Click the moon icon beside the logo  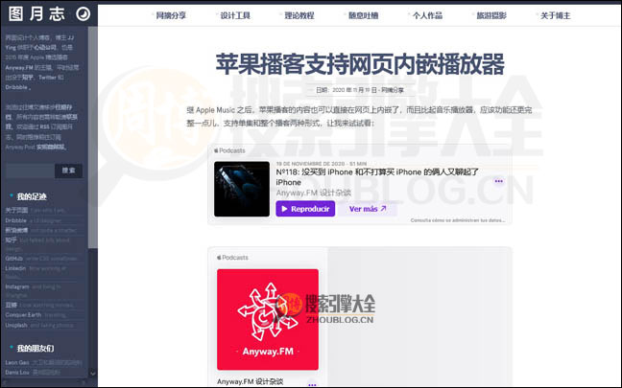coord(84,14)
